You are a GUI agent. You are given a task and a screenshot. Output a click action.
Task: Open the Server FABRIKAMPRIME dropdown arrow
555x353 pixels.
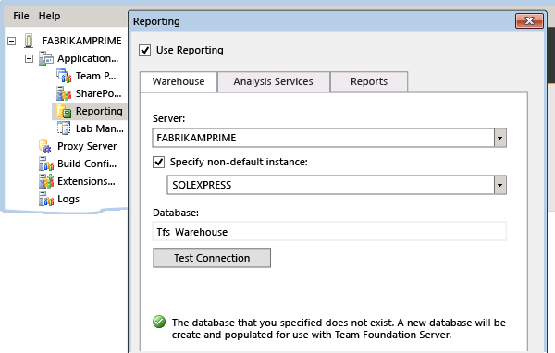499,138
